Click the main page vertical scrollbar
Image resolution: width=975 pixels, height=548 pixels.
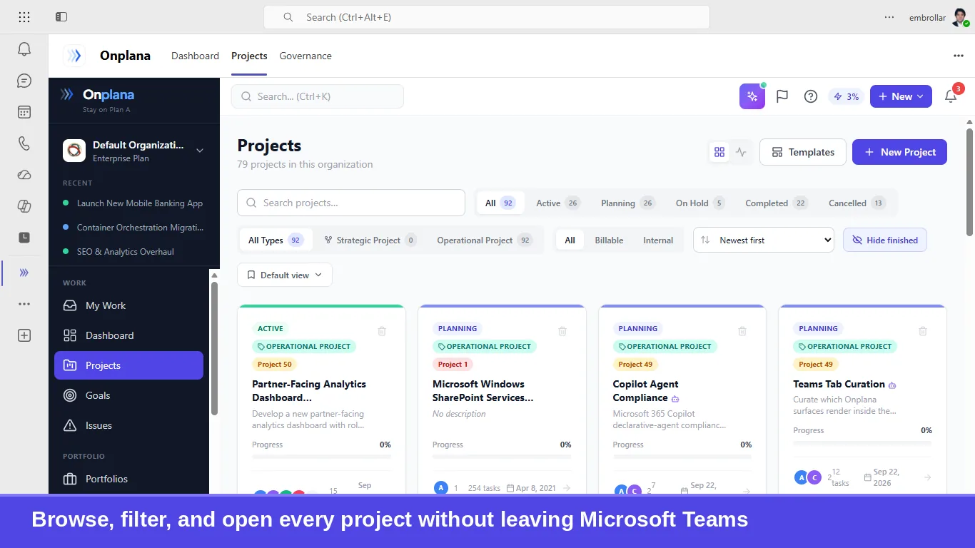click(969, 182)
